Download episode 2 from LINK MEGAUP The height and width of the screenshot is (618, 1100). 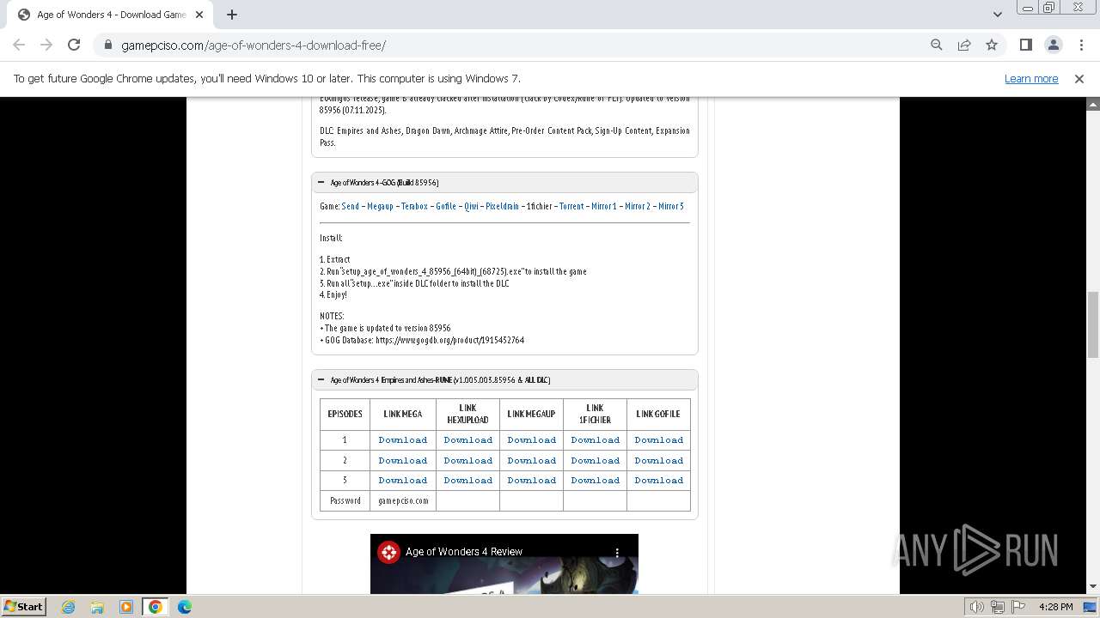pyautogui.click(x=532, y=460)
